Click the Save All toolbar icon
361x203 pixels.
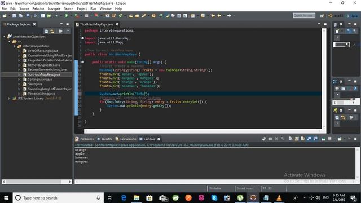pyautogui.click(x=20, y=16)
